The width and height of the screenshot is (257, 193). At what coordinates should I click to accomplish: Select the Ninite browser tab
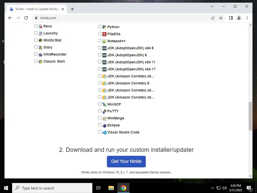37,9
